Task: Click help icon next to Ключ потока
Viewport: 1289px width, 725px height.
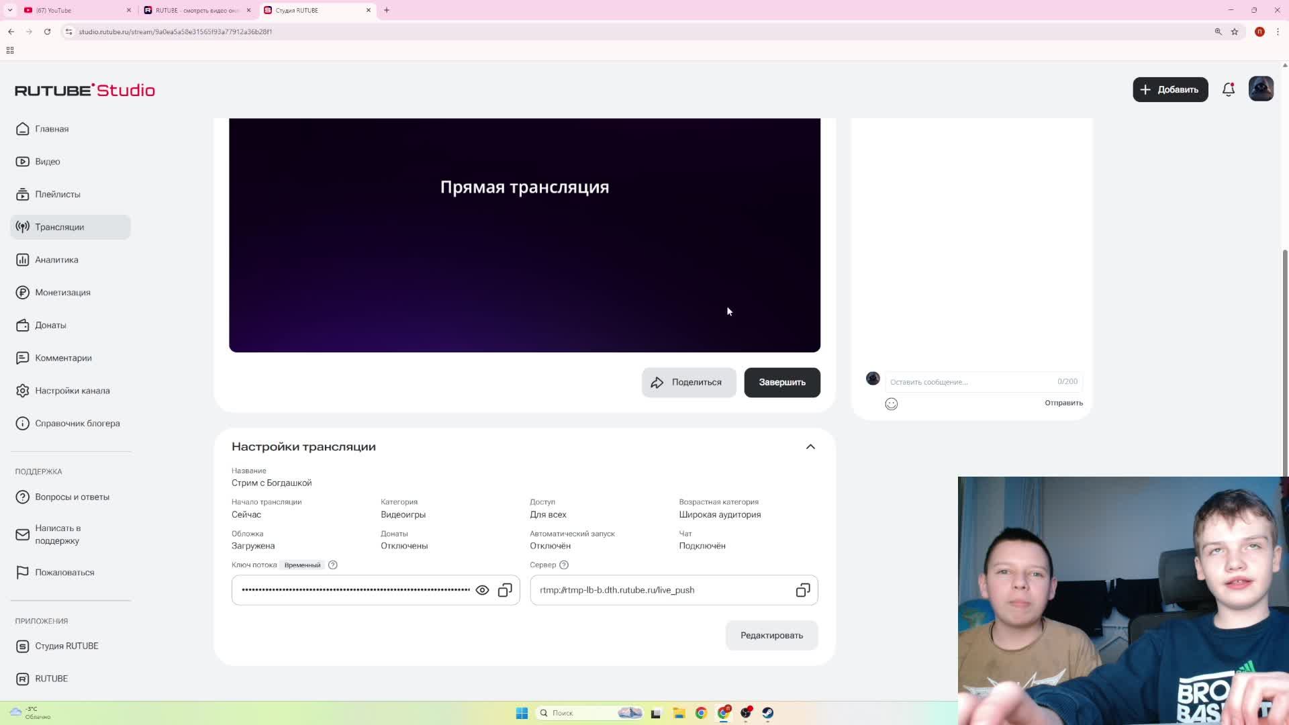Action: 333,565
